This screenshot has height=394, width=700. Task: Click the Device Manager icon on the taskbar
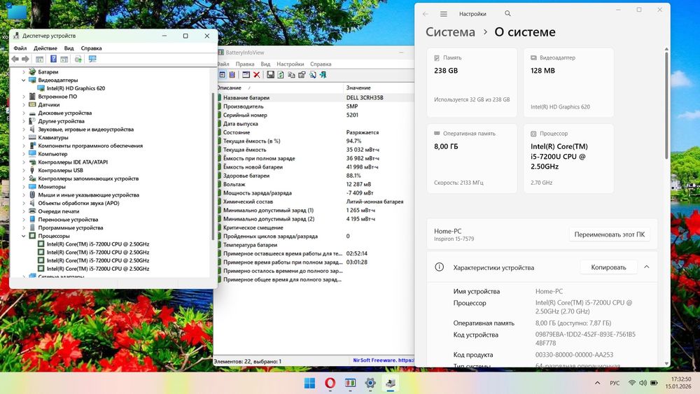(x=391, y=383)
